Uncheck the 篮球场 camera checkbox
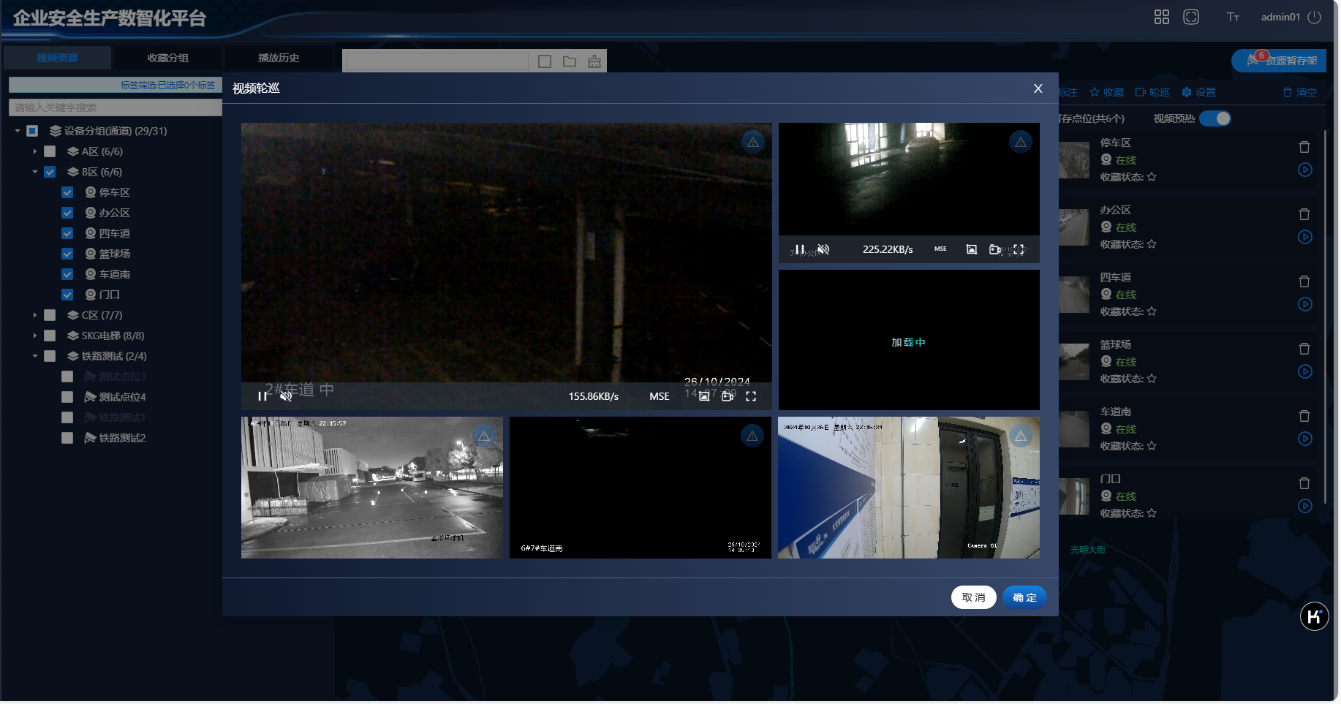This screenshot has height=704, width=1341. 67,254
